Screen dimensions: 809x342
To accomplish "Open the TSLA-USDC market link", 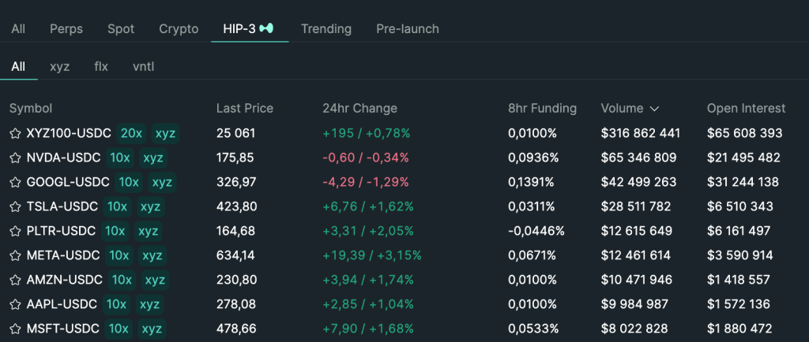I will [x=62, y=207].
